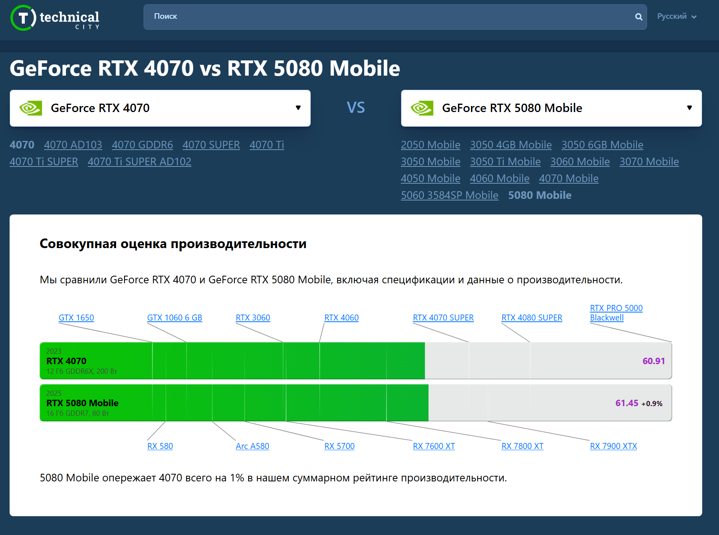Open the RTX PRO 5000 Blackwell link

click(616, 313)
